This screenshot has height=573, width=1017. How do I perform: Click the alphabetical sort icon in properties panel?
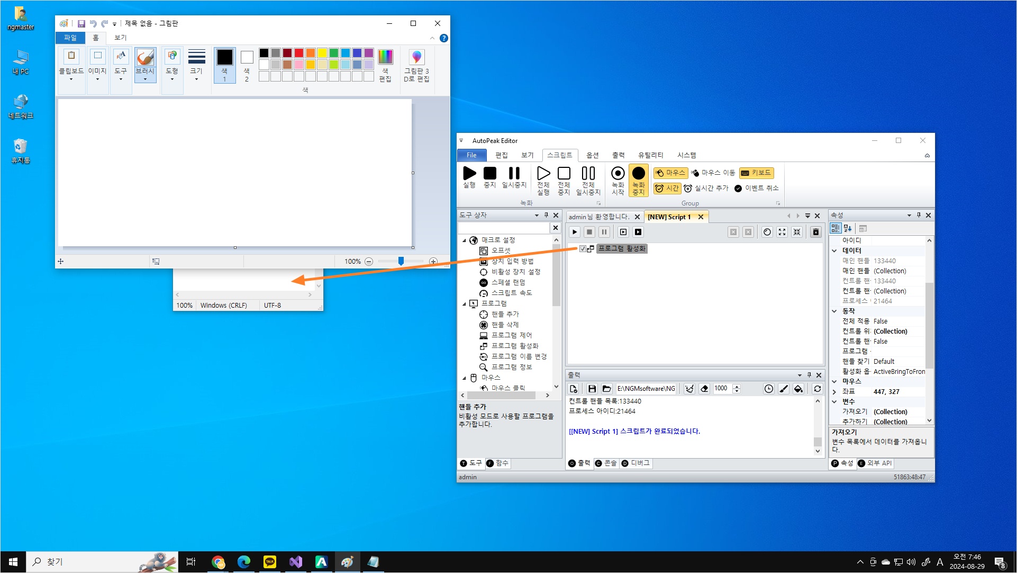[848, 228]
